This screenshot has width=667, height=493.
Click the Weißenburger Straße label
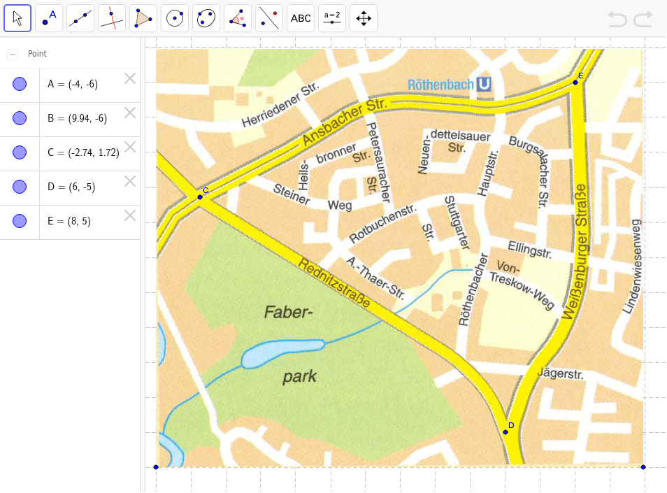576,251
